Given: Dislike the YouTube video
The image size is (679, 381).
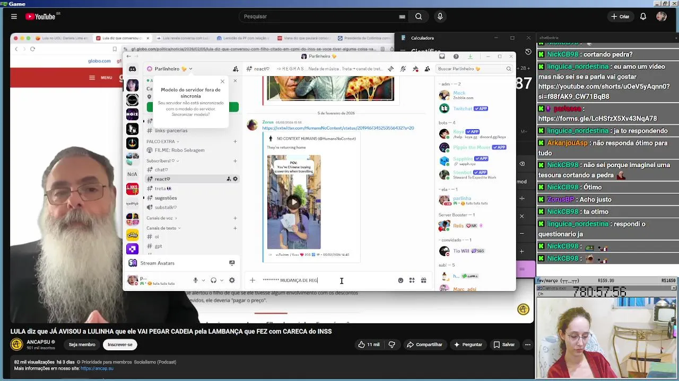Looking at the screenshot, I should coord(391,344).
